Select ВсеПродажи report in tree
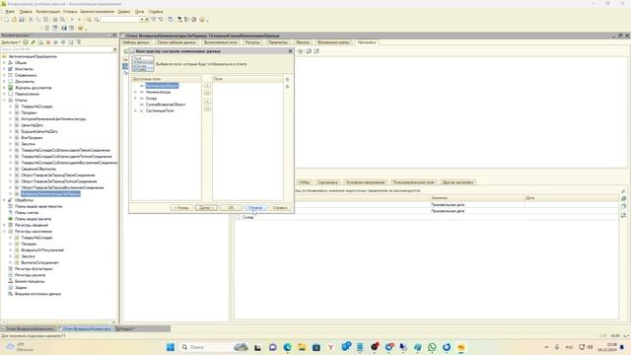This screenshot has width=631, height=355. (32, 138)
